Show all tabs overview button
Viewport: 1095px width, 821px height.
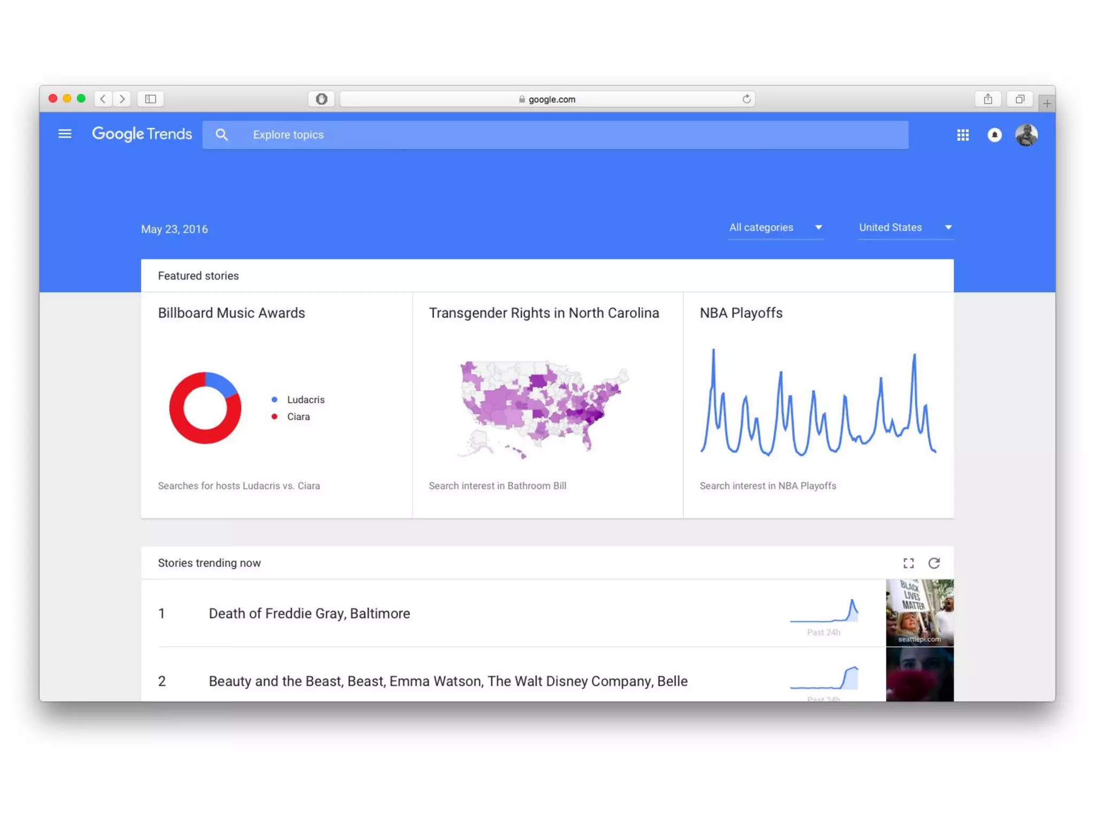[x=1020, y=99]
